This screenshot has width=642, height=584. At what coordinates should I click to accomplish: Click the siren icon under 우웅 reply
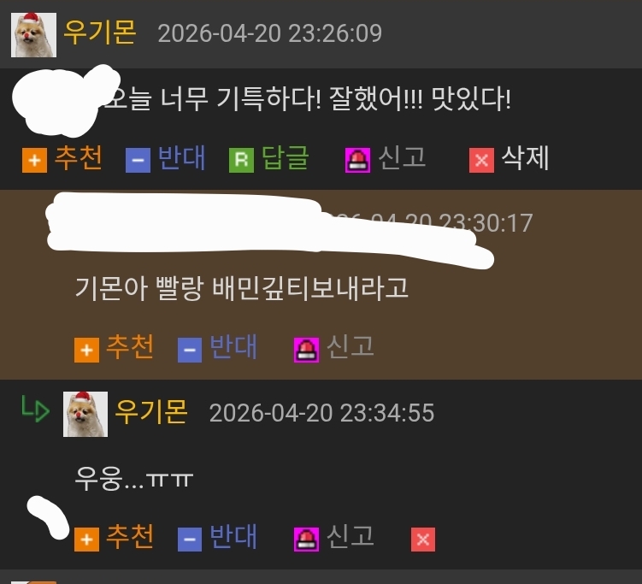[306, 540]
